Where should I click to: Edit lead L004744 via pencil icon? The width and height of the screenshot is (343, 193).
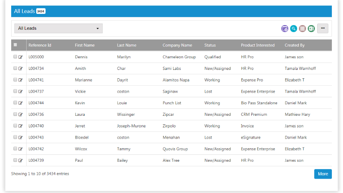click(20, 103)
